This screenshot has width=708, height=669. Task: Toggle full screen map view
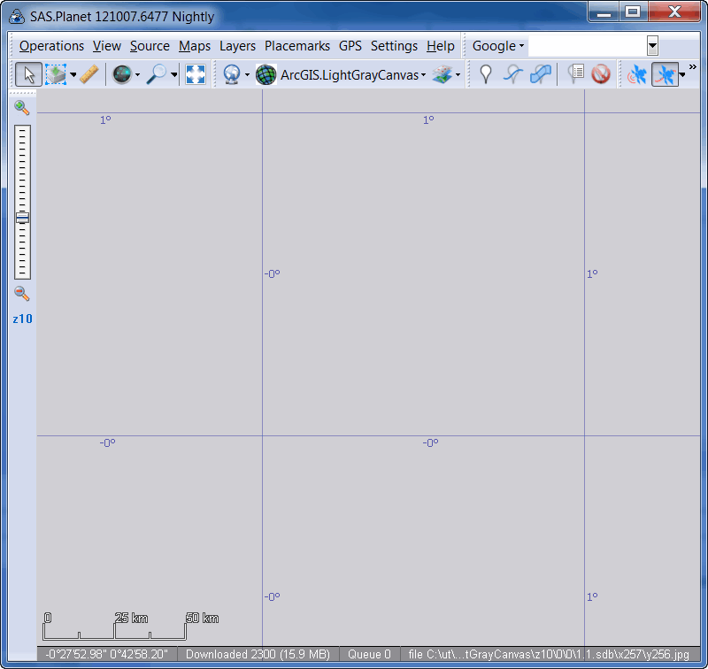click(x=196, y=75)
